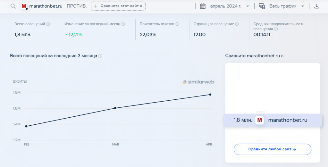Click the devices icon beside Весь трафик
Screen dimensions: 328x167
[262, 6]
